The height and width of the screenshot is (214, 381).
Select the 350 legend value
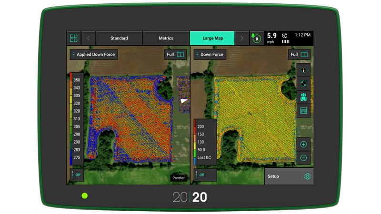tap(77, 80)
